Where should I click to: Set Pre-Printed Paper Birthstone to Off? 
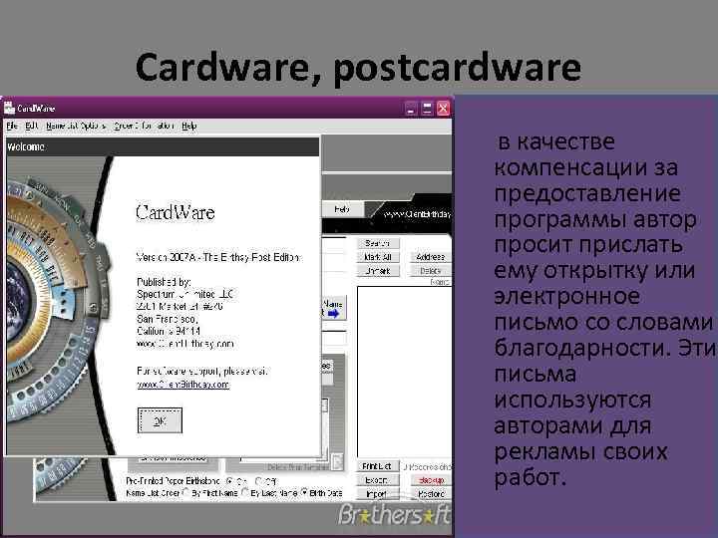coord(258,481)
